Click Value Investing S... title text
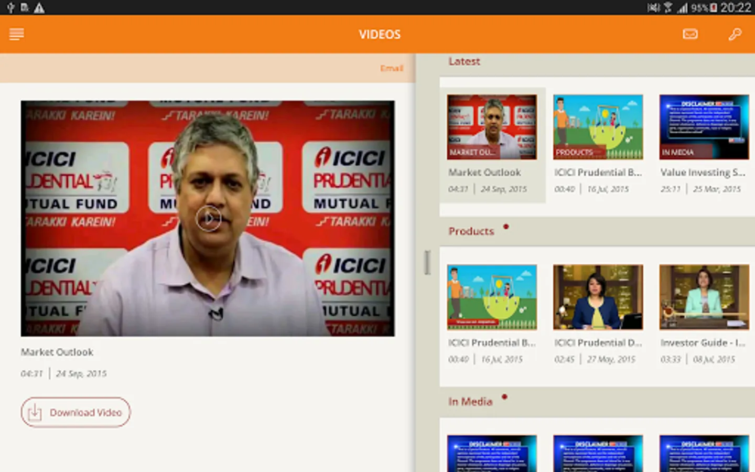The height and width of the screenshot is (472, 755). [x=703, y=172]
